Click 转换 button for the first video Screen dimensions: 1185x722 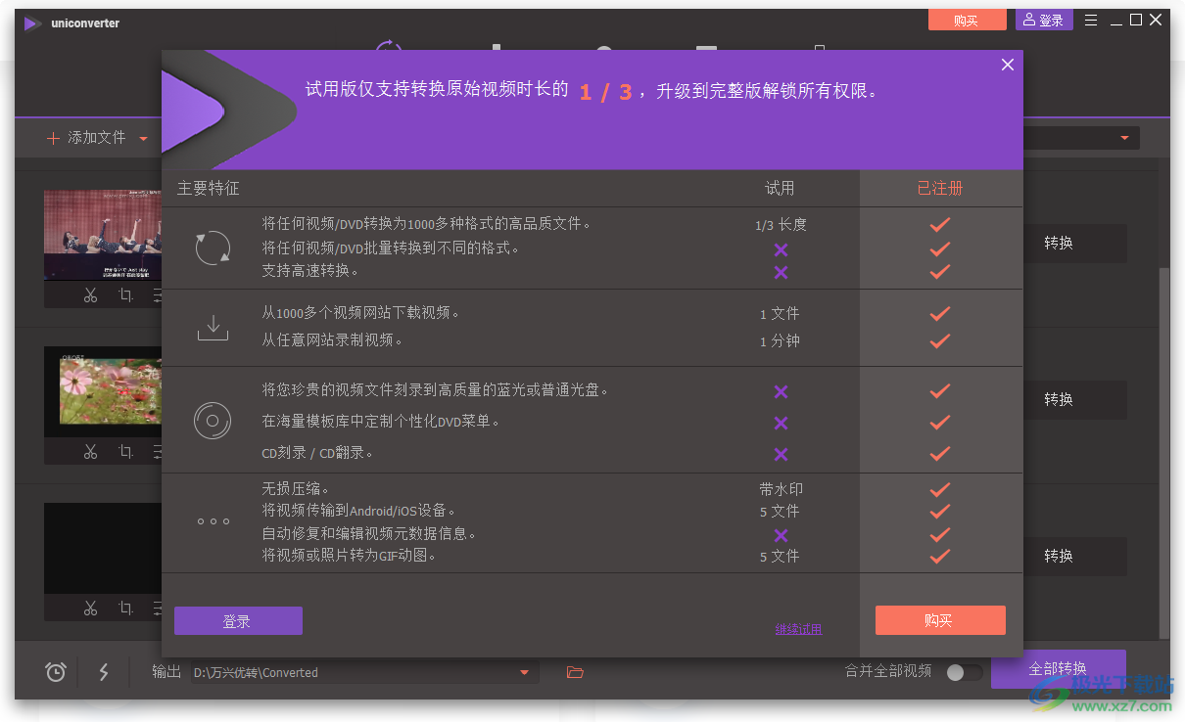(x=1059, y=244)
